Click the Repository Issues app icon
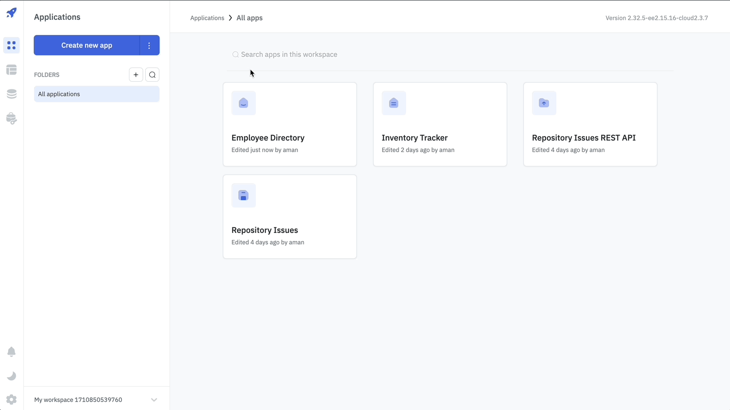Viewport: 730px width, 410px height. 244,195
